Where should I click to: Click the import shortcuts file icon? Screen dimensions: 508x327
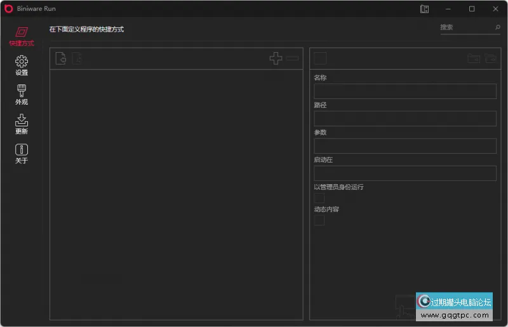[61, 58]
